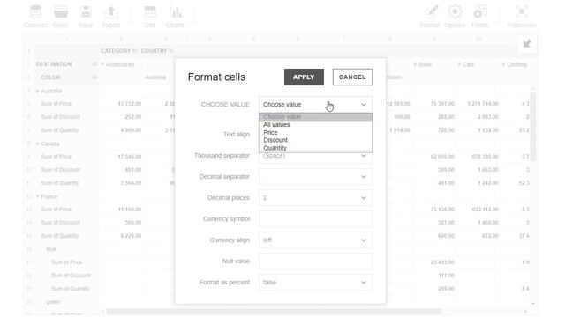Cancel the Format cells dialog
This screenshot has width=565, height=317.
(352, 77)
